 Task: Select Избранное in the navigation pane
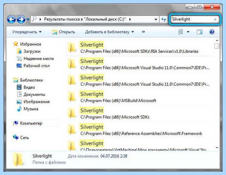click(x=31, y=44)
